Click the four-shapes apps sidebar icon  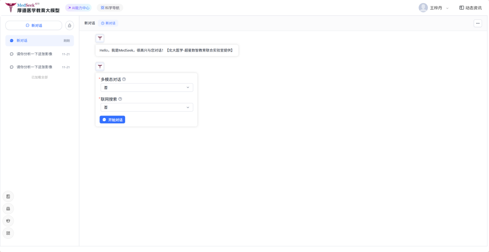tap(8, 233)
